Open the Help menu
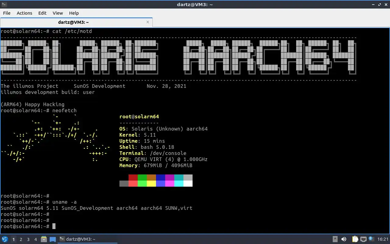The image size is (390, 244). pos(74,13)
